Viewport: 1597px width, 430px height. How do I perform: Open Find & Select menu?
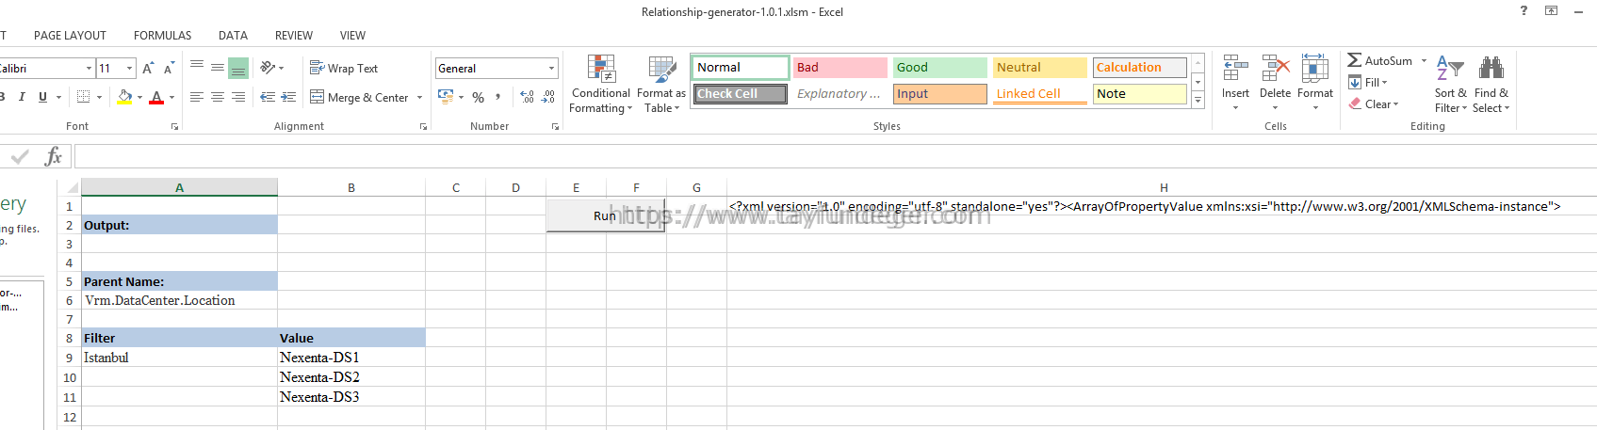(x=1491, y=84)
